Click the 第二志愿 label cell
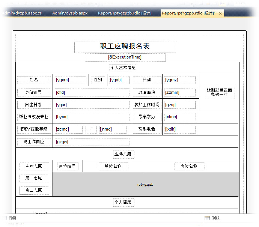Screen dimensions: 259x227 (x=34, y=191)
